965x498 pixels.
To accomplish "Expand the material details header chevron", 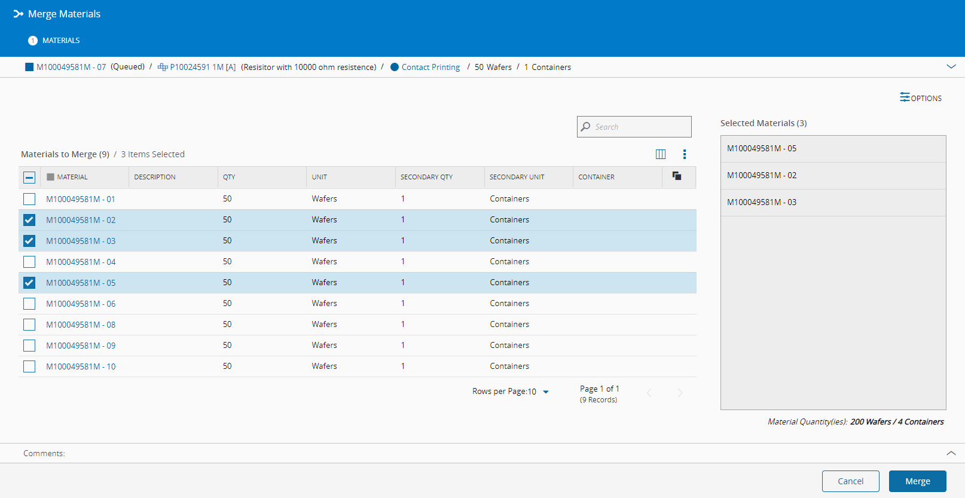I will [x=951, y=66].
